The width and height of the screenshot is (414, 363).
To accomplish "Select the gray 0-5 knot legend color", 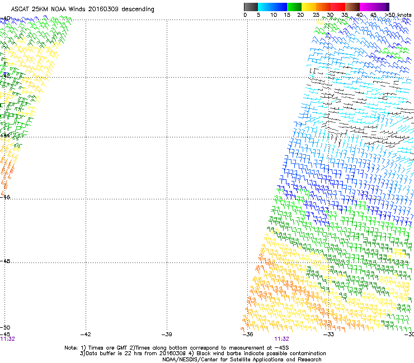I will tap(251, 7).
